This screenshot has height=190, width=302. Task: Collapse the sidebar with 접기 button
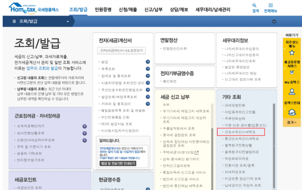click(292, 123)
